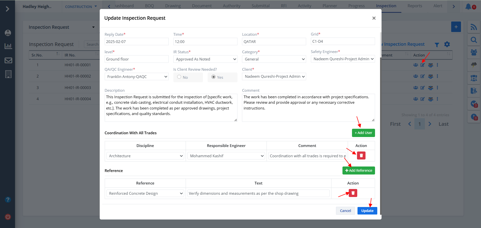Screen dimensions: 481x228
Task: Click the Add User button
Action: pyautogui.click(x=363, y=133)
